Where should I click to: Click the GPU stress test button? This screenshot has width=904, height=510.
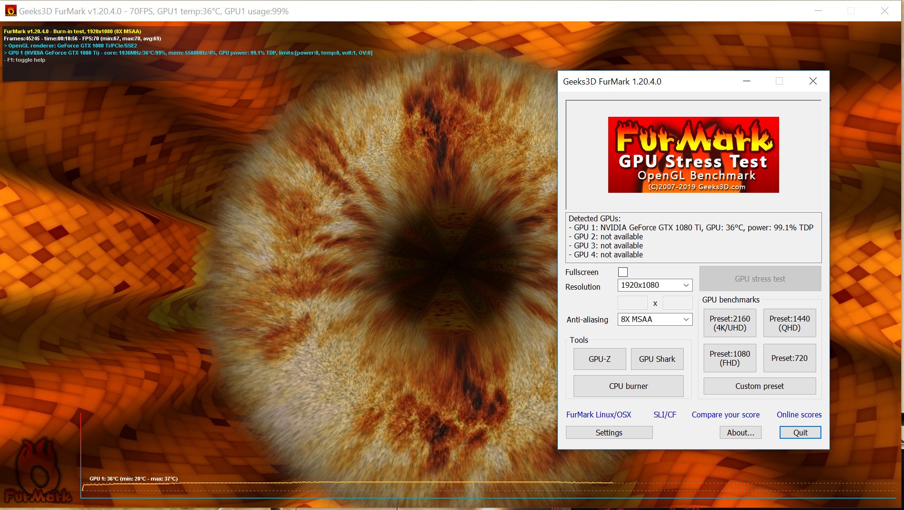[760, 279]
